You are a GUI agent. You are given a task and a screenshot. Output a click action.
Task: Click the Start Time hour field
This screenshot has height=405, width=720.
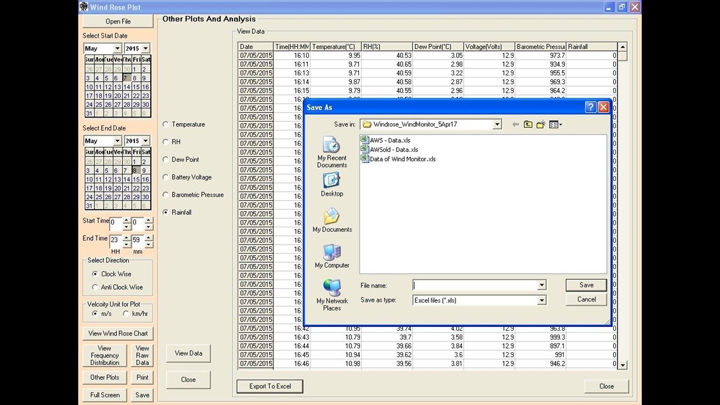tap(116, 224)
